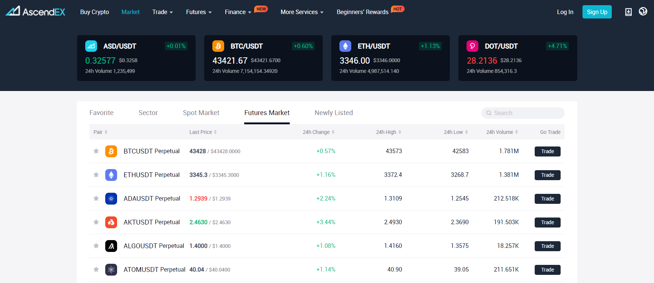Favorite BTCUSDT Perpetual with the star
The image size is (654, 283).
(x=96, y=151)
